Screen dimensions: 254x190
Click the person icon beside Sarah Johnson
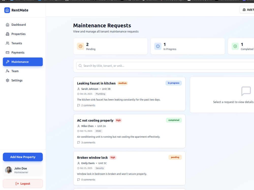(x=78, y=89)
